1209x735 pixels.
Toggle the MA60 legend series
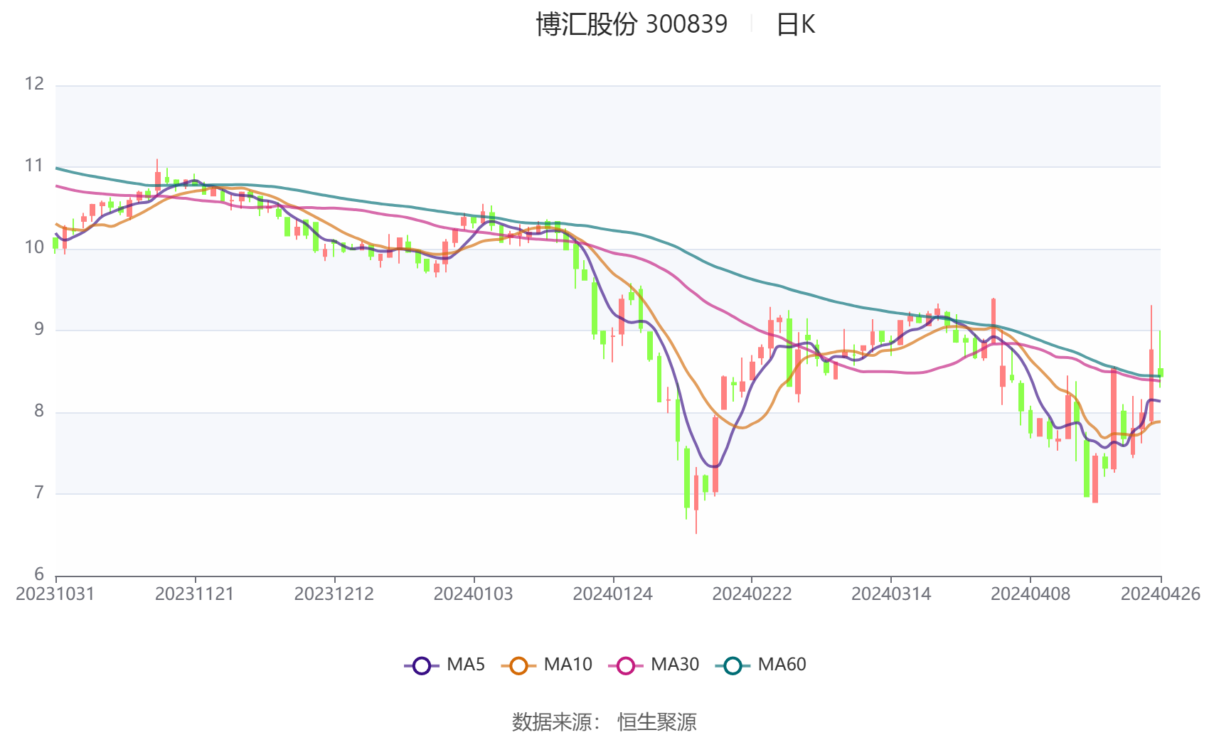(761, 665)
